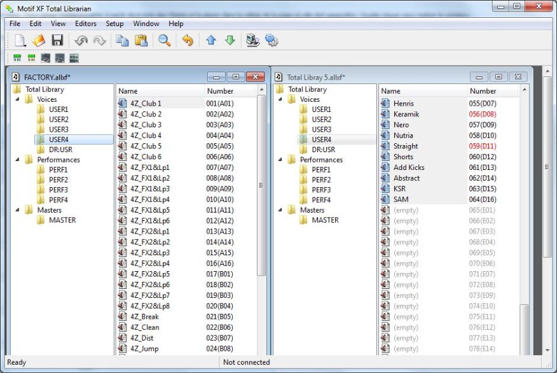Click the document icon in FACTORY.allxf title bar
The height and width of the screenshot is (373, 557).
tap(16, 77)
